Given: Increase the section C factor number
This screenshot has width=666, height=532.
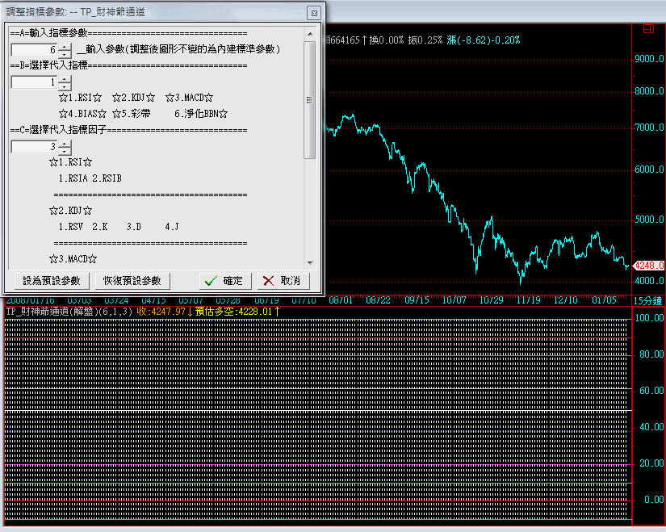Looking at the screenshot, I should [65, 143].
